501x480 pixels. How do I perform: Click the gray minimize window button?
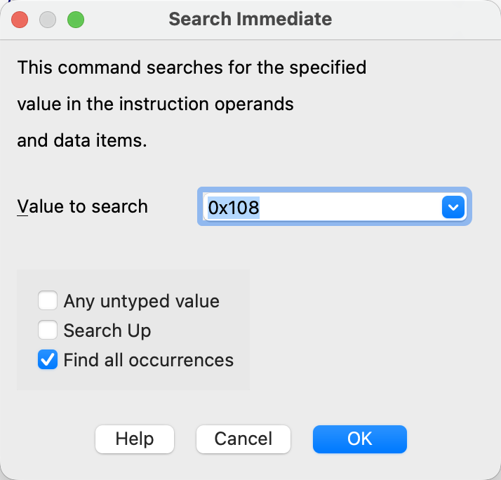[x=48, y=20]
